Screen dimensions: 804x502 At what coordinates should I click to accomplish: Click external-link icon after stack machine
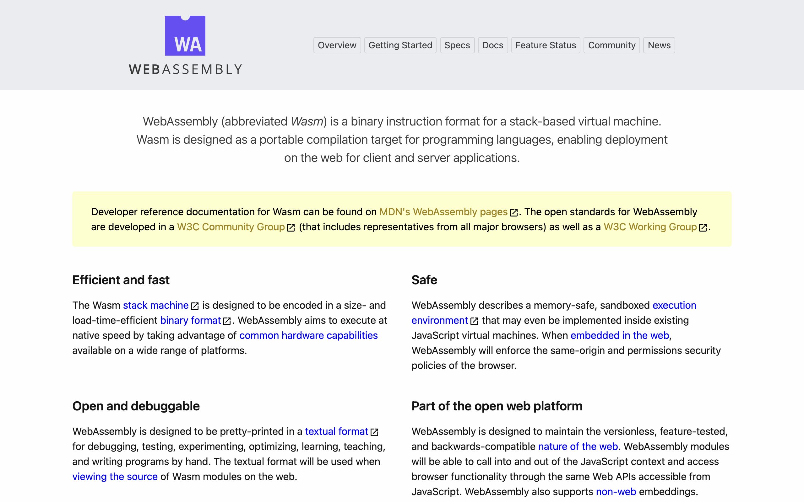(x=195, y=306)
